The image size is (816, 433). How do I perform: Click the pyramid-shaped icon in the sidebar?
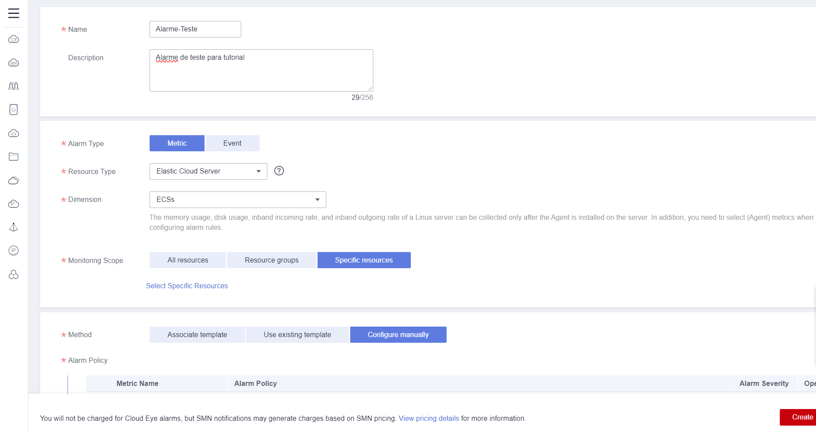(x=14, y=227)
